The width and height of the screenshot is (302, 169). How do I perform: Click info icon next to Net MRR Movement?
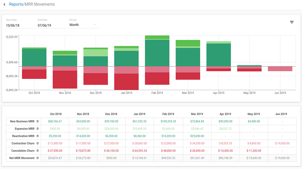click(38, 158)
